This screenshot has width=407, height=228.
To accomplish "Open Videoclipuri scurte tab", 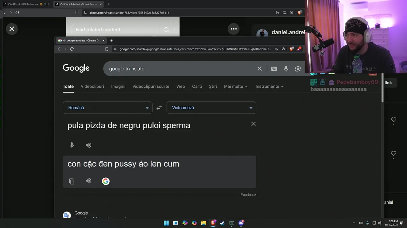I will coord(151,86).
